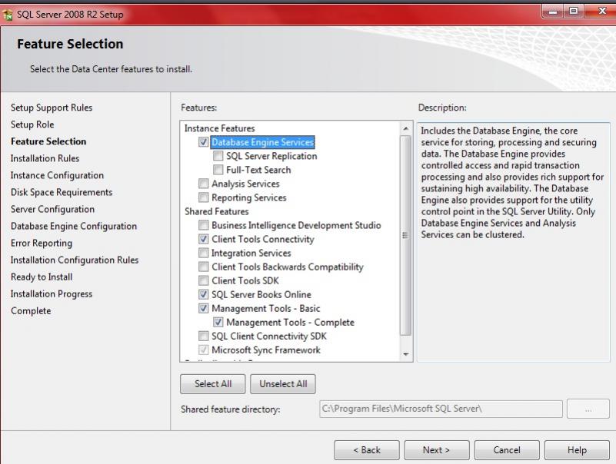Uncheck Management Tools - Complete checkbox
The width and height of the screenshot is (616, 464).
tap(218, 323)
